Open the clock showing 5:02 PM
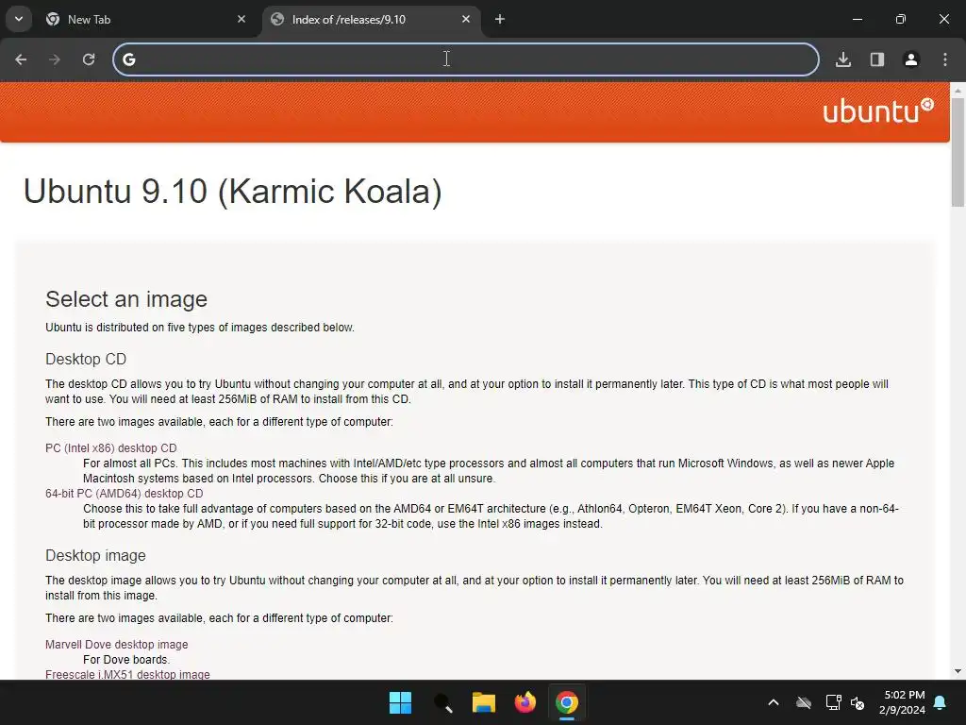This screenshot has width=966, height=725. click(902, 702)
